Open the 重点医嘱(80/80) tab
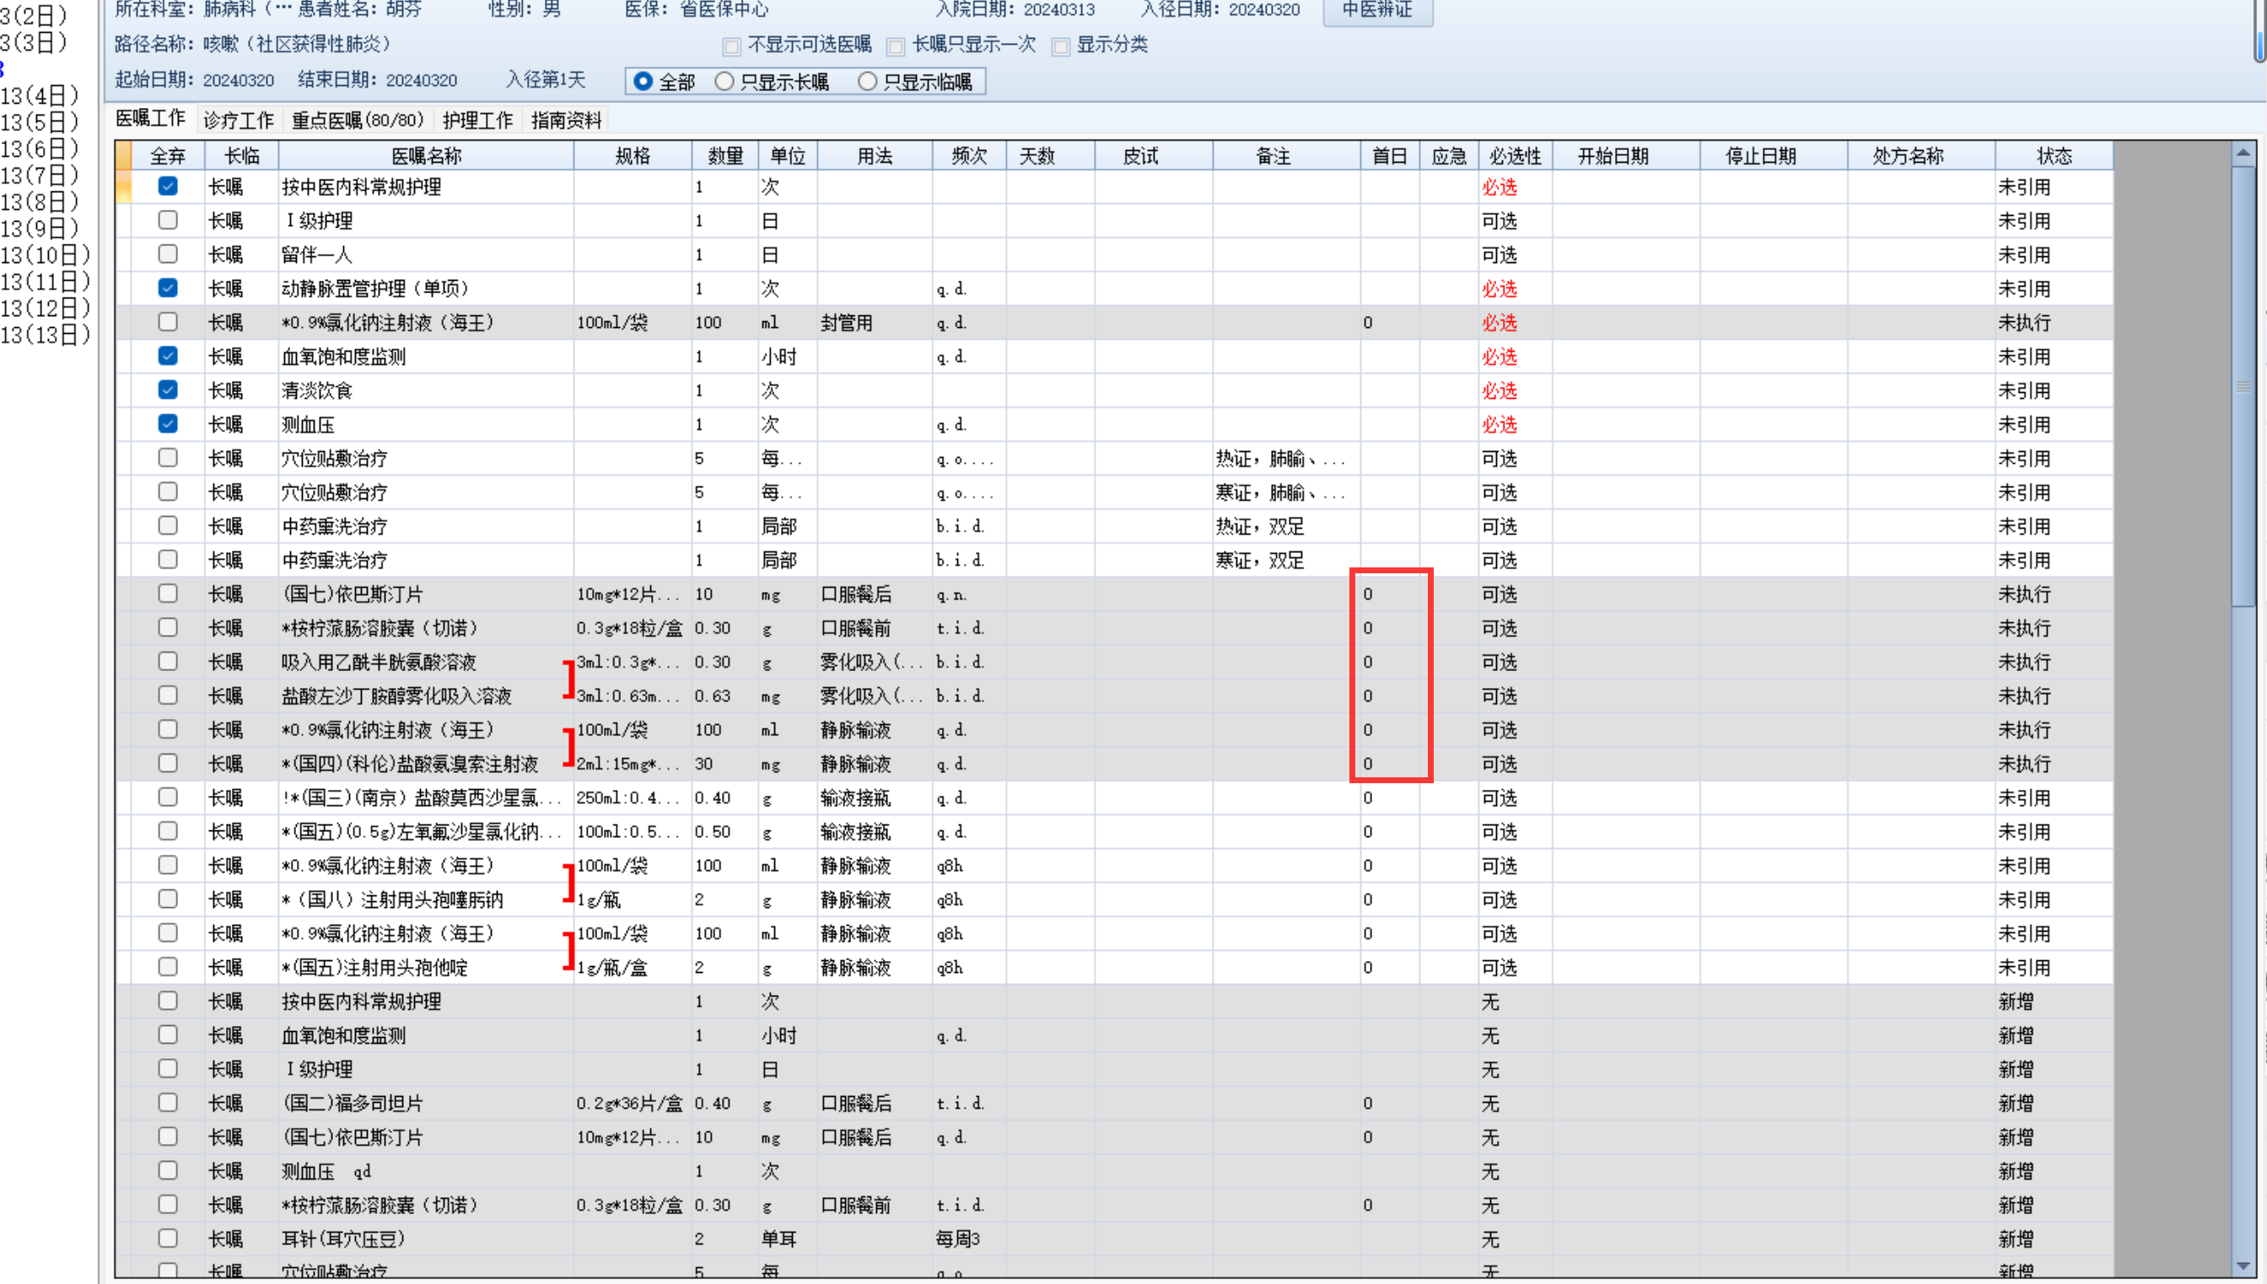The image size is (2267, 1284). coord(358,120)
